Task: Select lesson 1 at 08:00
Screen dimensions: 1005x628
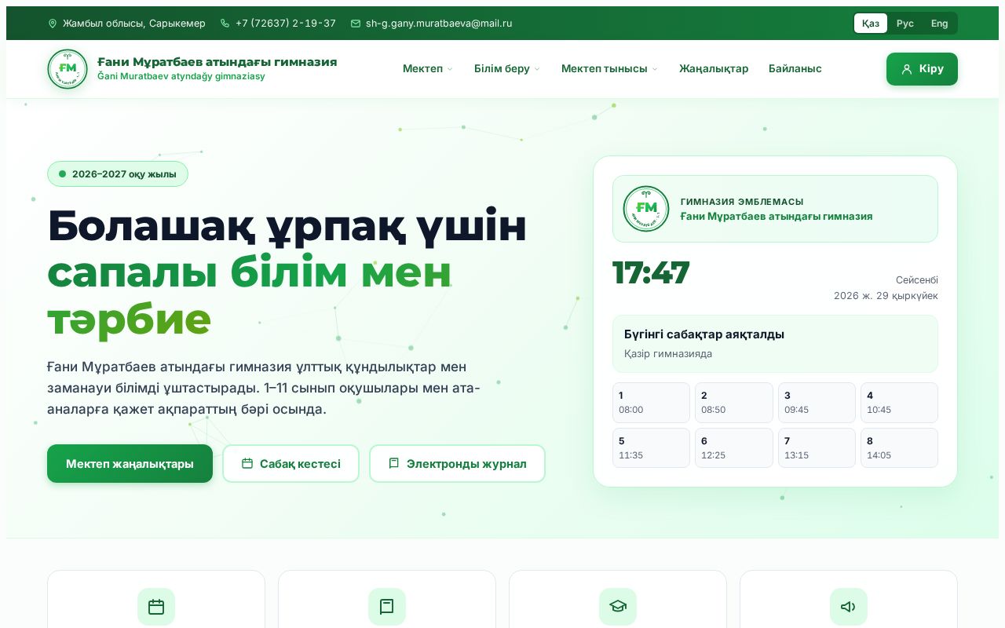Action: click(651, 402)
